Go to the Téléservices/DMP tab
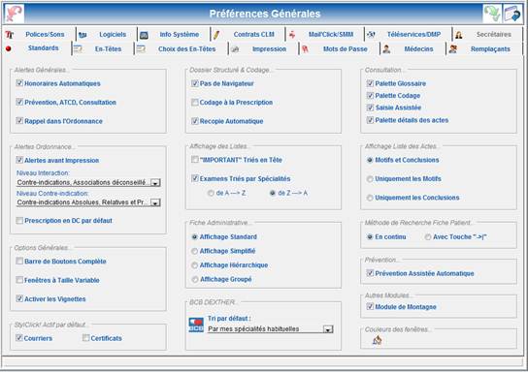Image resolution: width=528 pixels, height=372 pixels. tap(413, 35)
